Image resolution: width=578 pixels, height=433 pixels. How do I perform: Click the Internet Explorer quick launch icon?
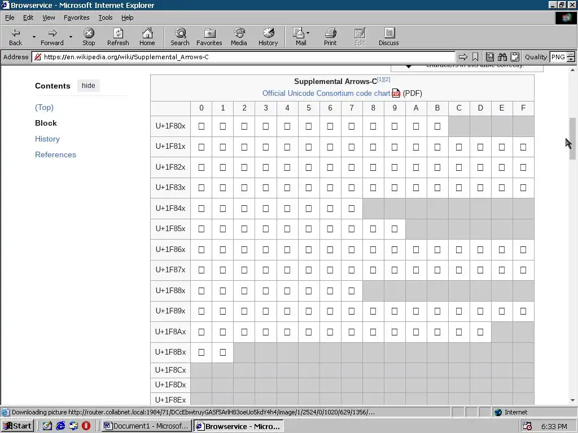tap(60, 426)
